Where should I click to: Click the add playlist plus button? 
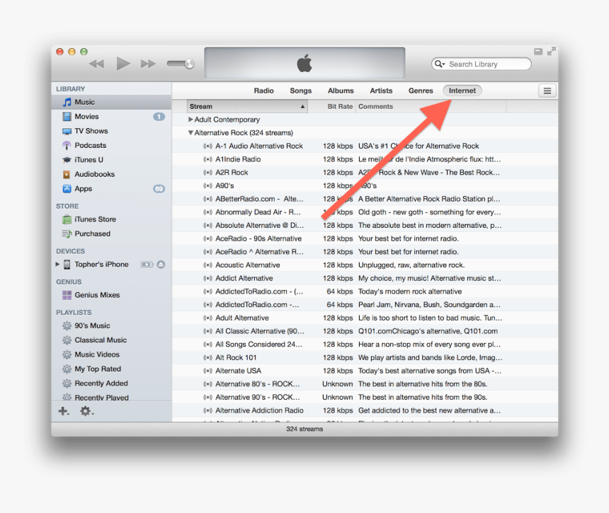pyautogui.click(x=64, y=411)
